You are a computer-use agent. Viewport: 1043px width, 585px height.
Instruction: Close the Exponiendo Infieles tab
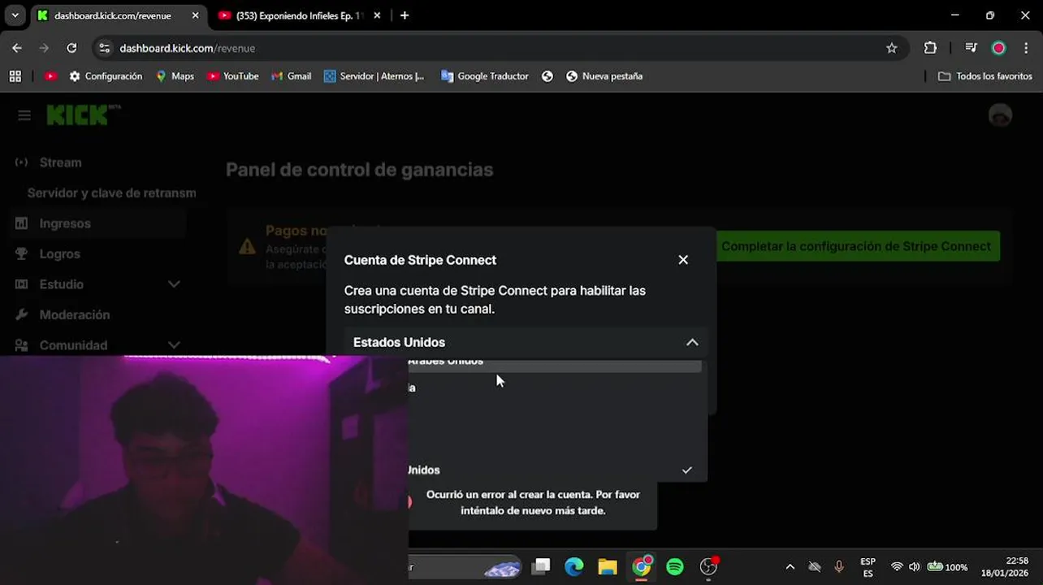(x=377, y=15)
